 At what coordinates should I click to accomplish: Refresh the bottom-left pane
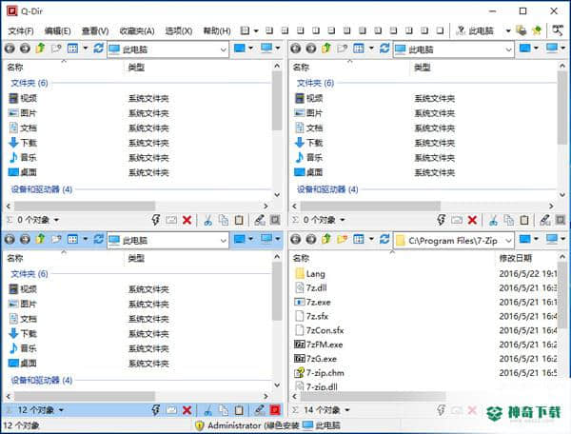click(98, 239)
